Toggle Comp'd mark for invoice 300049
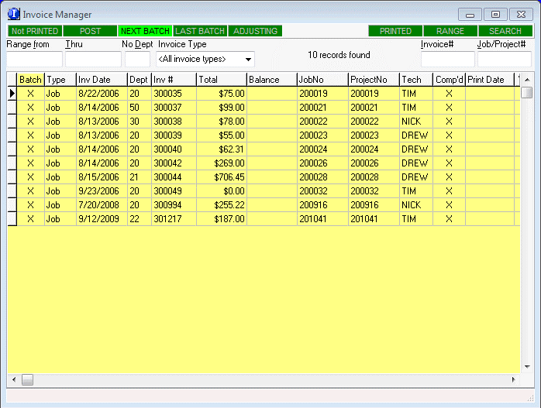Image resolution: width=541 pixels, height=408 pixels. pyautogui.click(x=449, y=191)
